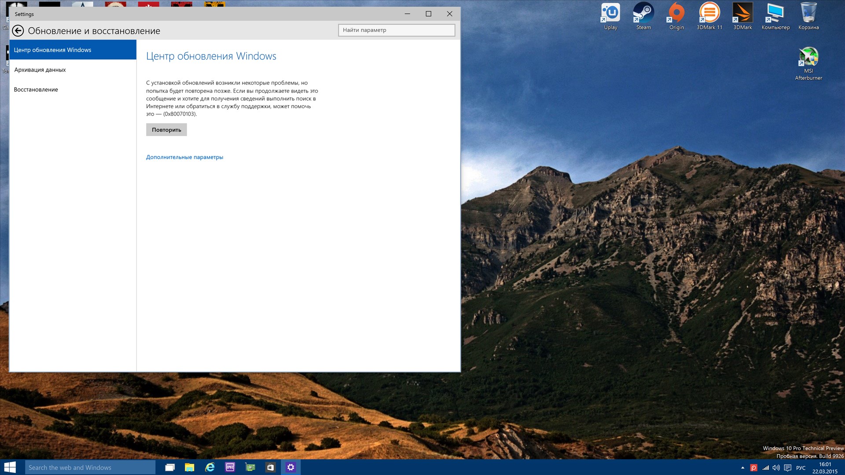The image size is (845, 475).
Task: Focus the Найти параметр search field
Action: click(x=396, y=30)
